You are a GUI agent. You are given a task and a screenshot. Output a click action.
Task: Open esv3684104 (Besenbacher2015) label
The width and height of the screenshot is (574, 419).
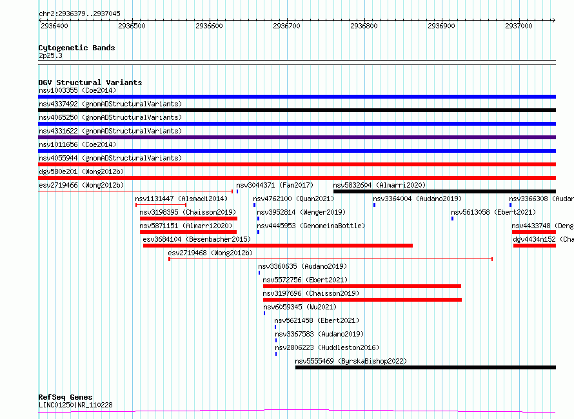[x=197, y=239]
